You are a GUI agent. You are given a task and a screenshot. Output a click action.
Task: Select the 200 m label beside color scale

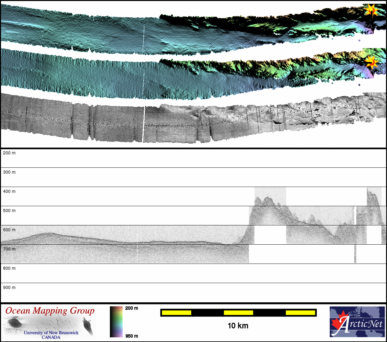point(132,308)
